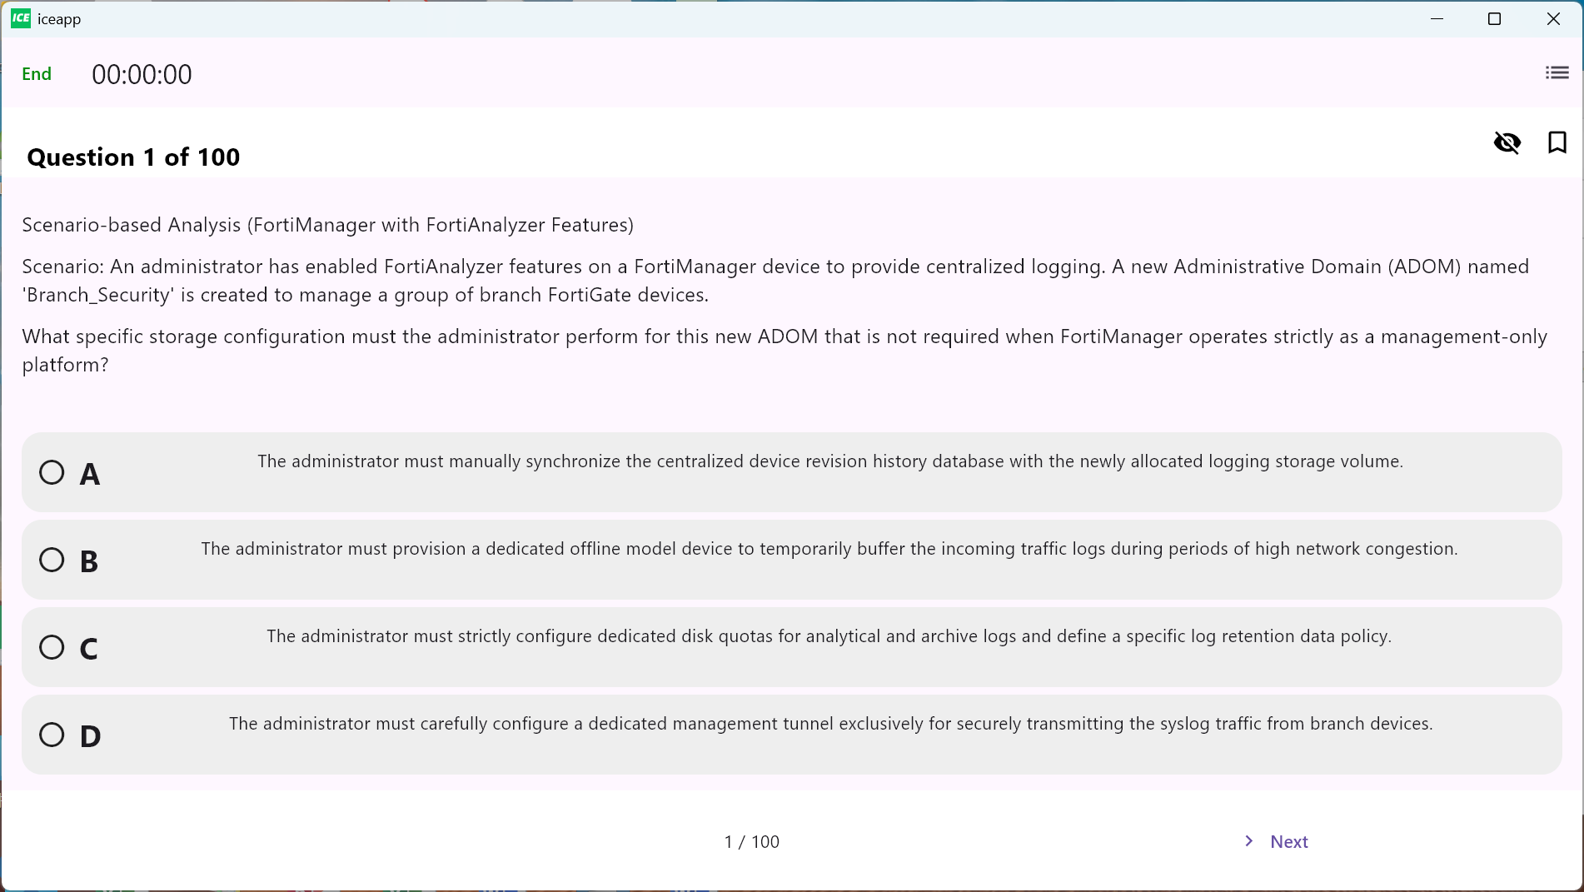Choose the offline model device answer text

829,549
